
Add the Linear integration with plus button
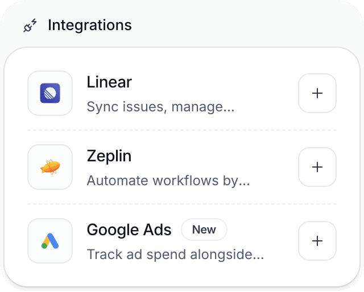[317, 93]
